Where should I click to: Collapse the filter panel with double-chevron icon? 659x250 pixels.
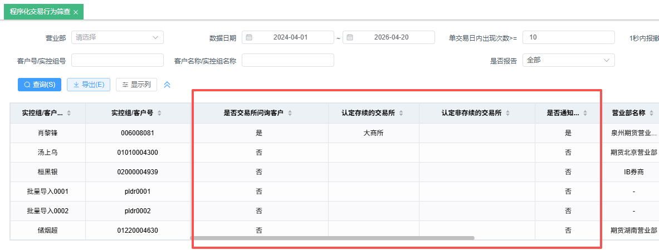click(167, 85)
